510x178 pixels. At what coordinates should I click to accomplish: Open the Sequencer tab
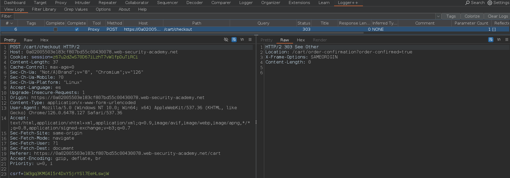coord(167,3)
